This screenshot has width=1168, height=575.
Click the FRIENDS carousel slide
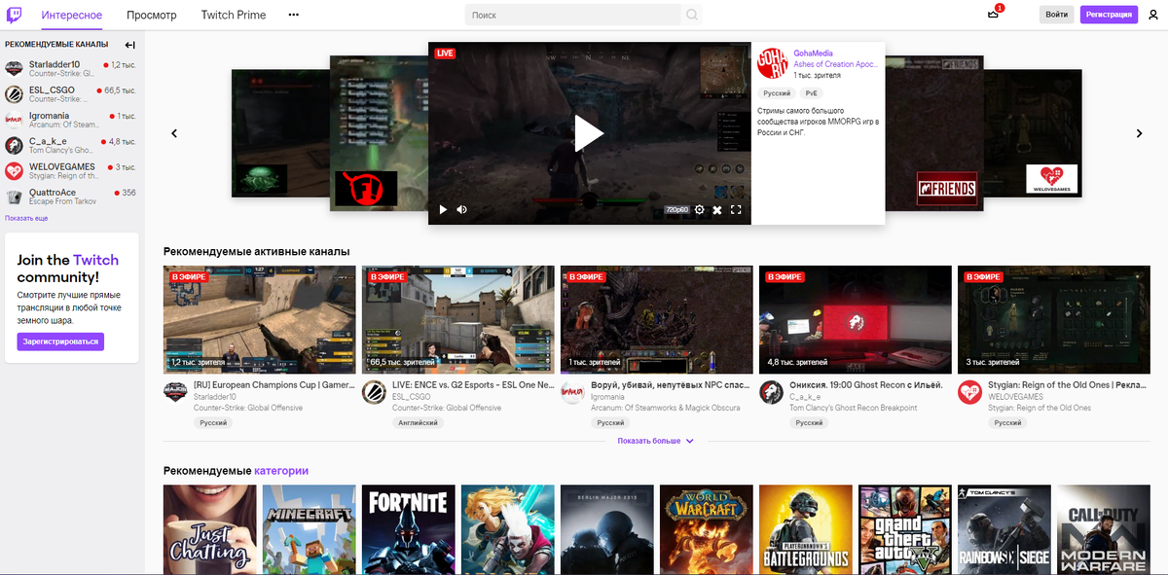[934, 131]
